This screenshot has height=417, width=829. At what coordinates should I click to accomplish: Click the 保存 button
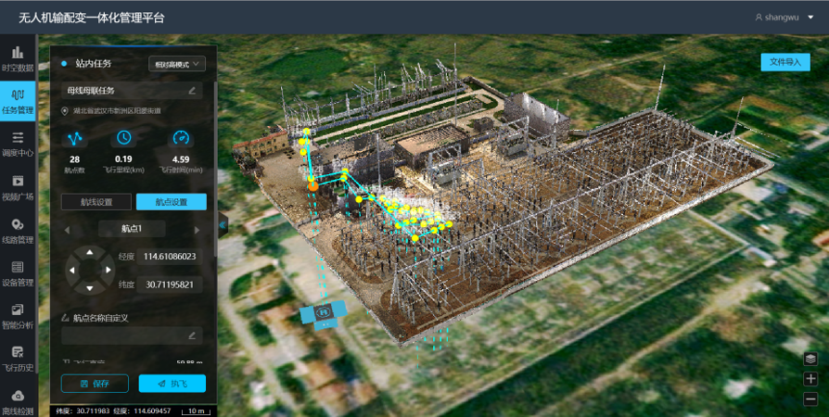tap(95, 384)
